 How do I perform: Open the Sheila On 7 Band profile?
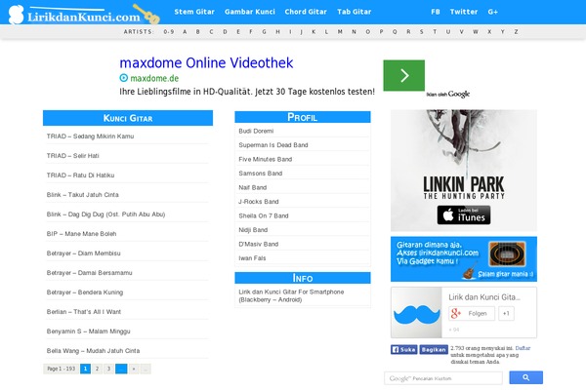264,215
